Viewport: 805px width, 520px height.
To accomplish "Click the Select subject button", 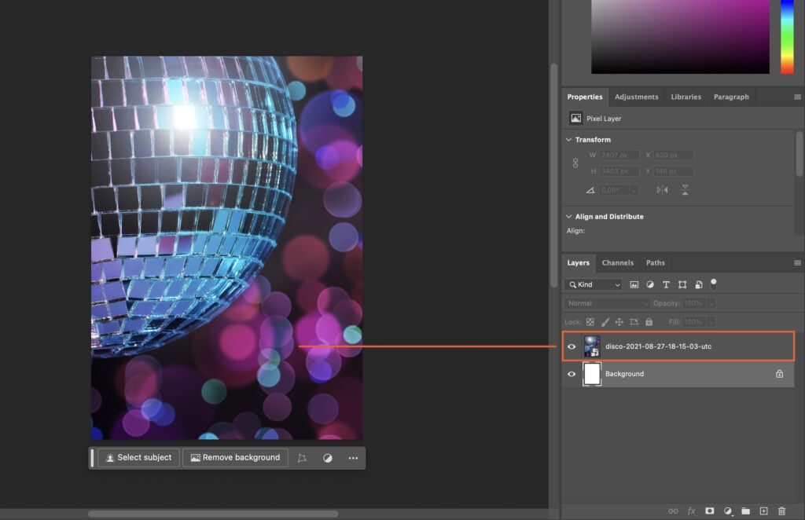I will pyautogui.click(x=138, y=457).
